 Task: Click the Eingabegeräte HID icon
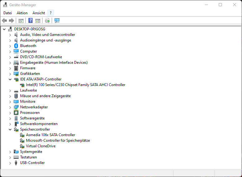click(x=16, y=63)
